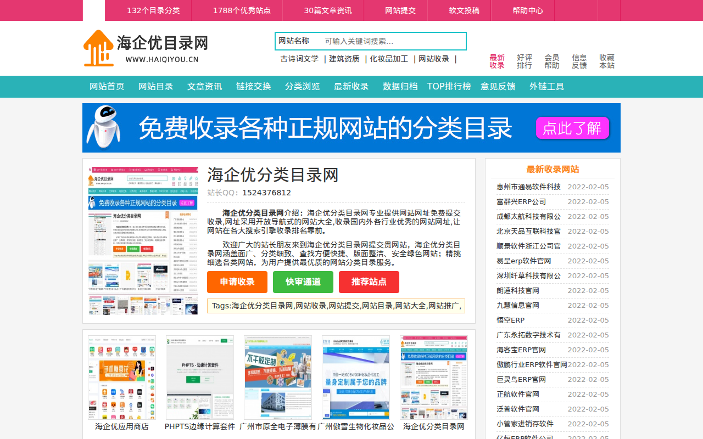Open the PHPTS边缘计算套件 thumbnail

click(200, 378)
